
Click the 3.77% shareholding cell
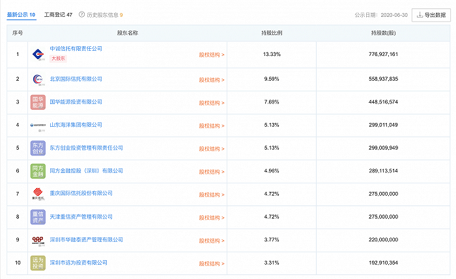click(x=272, y=240)
